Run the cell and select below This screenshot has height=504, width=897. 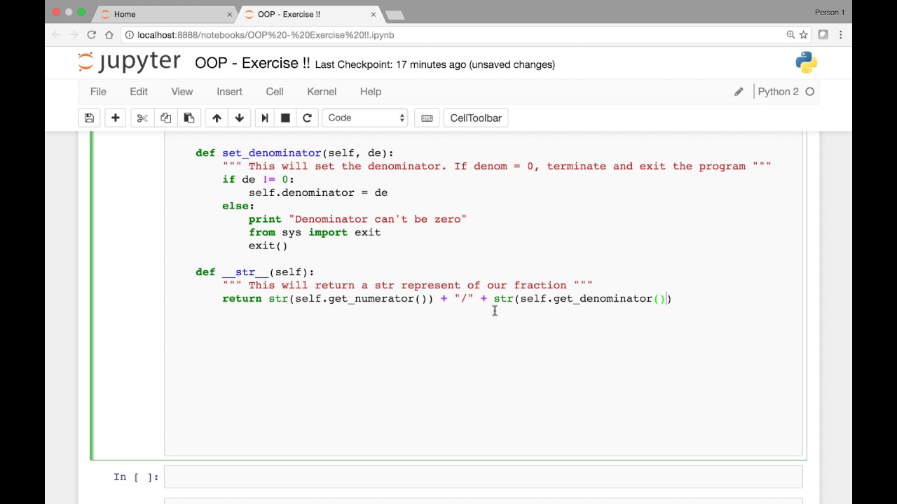(265, 118)
